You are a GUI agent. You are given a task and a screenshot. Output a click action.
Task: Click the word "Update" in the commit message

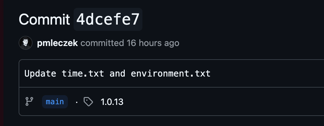point(40,74)
